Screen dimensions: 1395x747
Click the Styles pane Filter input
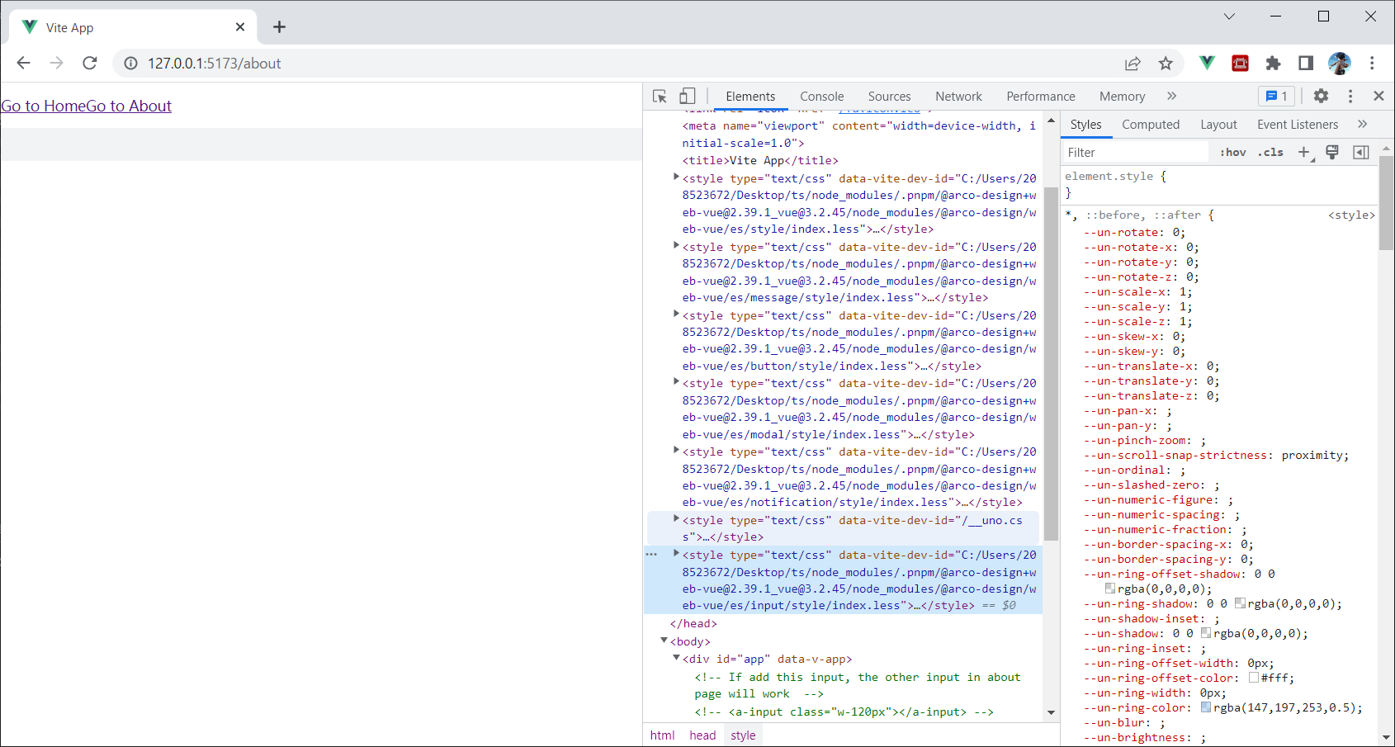[1135, 152]
